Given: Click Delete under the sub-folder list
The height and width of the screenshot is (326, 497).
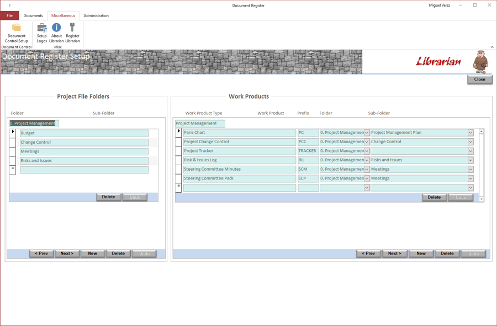Looking at the screenshot, I should (x=108, y=197).
